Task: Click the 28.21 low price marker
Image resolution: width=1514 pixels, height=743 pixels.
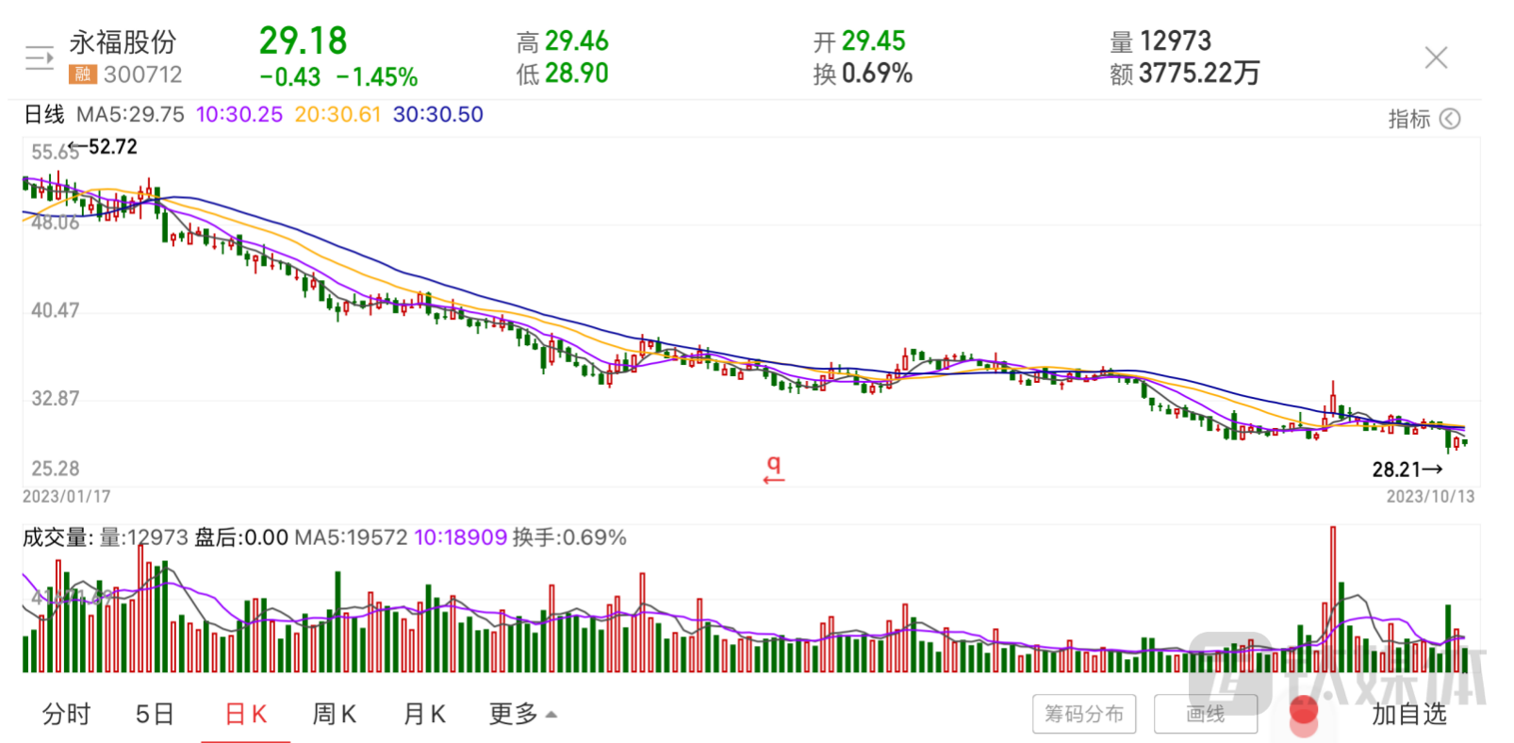Action: (1407, 469)
